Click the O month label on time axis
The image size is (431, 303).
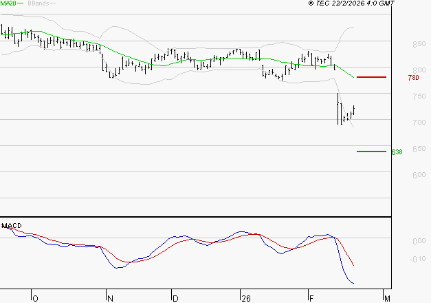coord(36,299)
